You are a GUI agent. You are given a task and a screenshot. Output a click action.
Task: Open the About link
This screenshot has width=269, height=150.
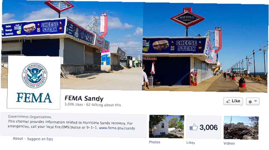[x=18, y=138]
